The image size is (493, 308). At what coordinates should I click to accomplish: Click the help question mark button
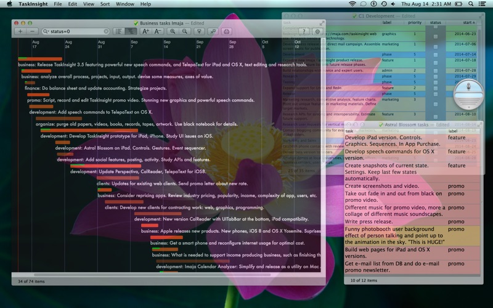pos(303,31)
